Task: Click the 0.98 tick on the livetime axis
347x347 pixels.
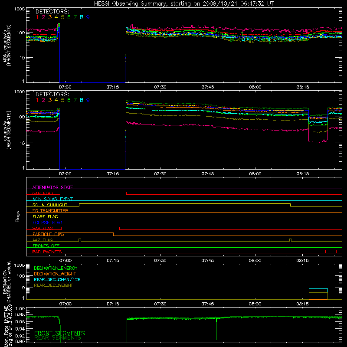Action: click(20, 315)
